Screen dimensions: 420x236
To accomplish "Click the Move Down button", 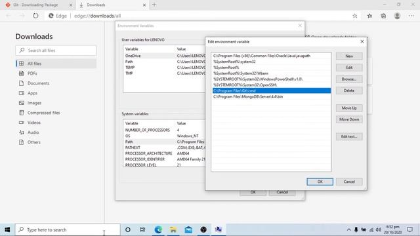I will pos(349,119).
